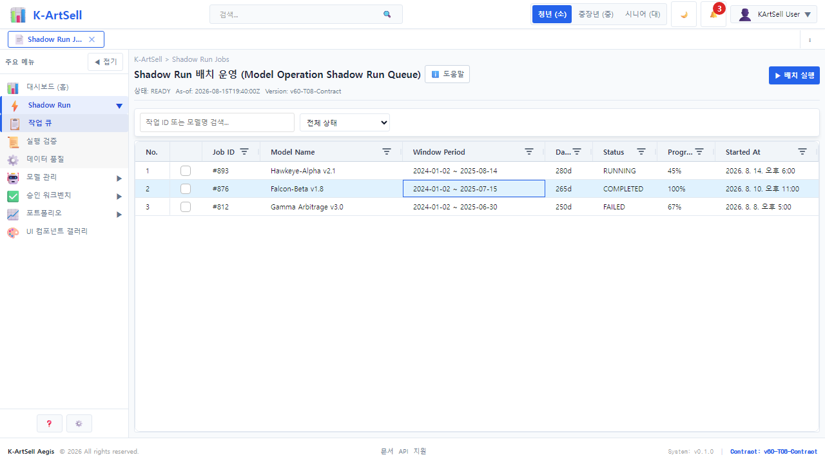825x464 pixels.
Task: Open notifications bell with badge
Action: [x=713, y=14]
